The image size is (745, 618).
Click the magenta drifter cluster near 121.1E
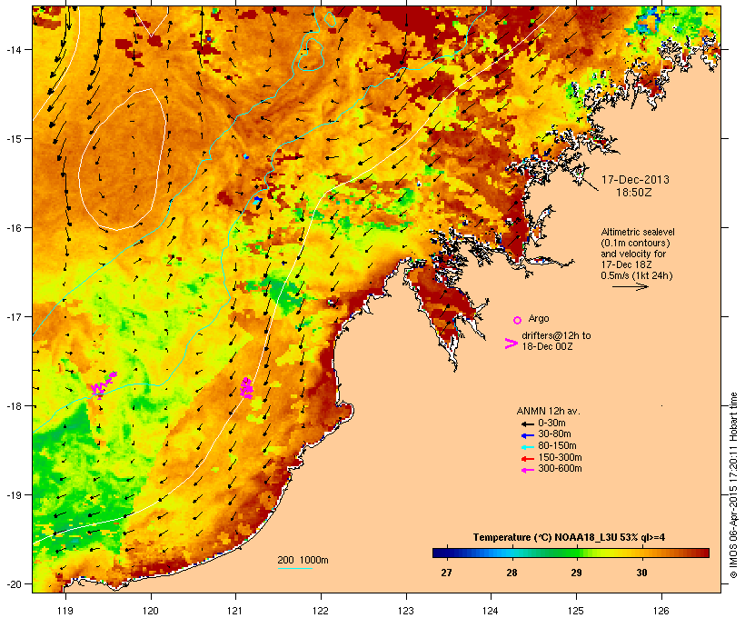coord(246,387)
